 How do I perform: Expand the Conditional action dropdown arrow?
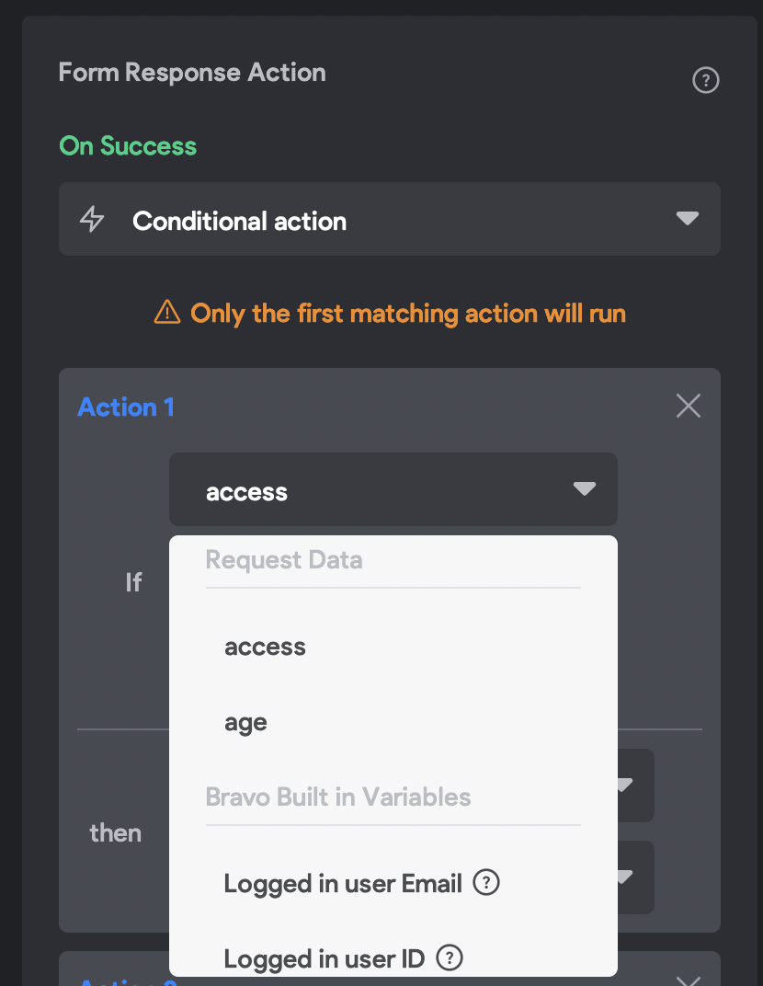pos(687,219)
